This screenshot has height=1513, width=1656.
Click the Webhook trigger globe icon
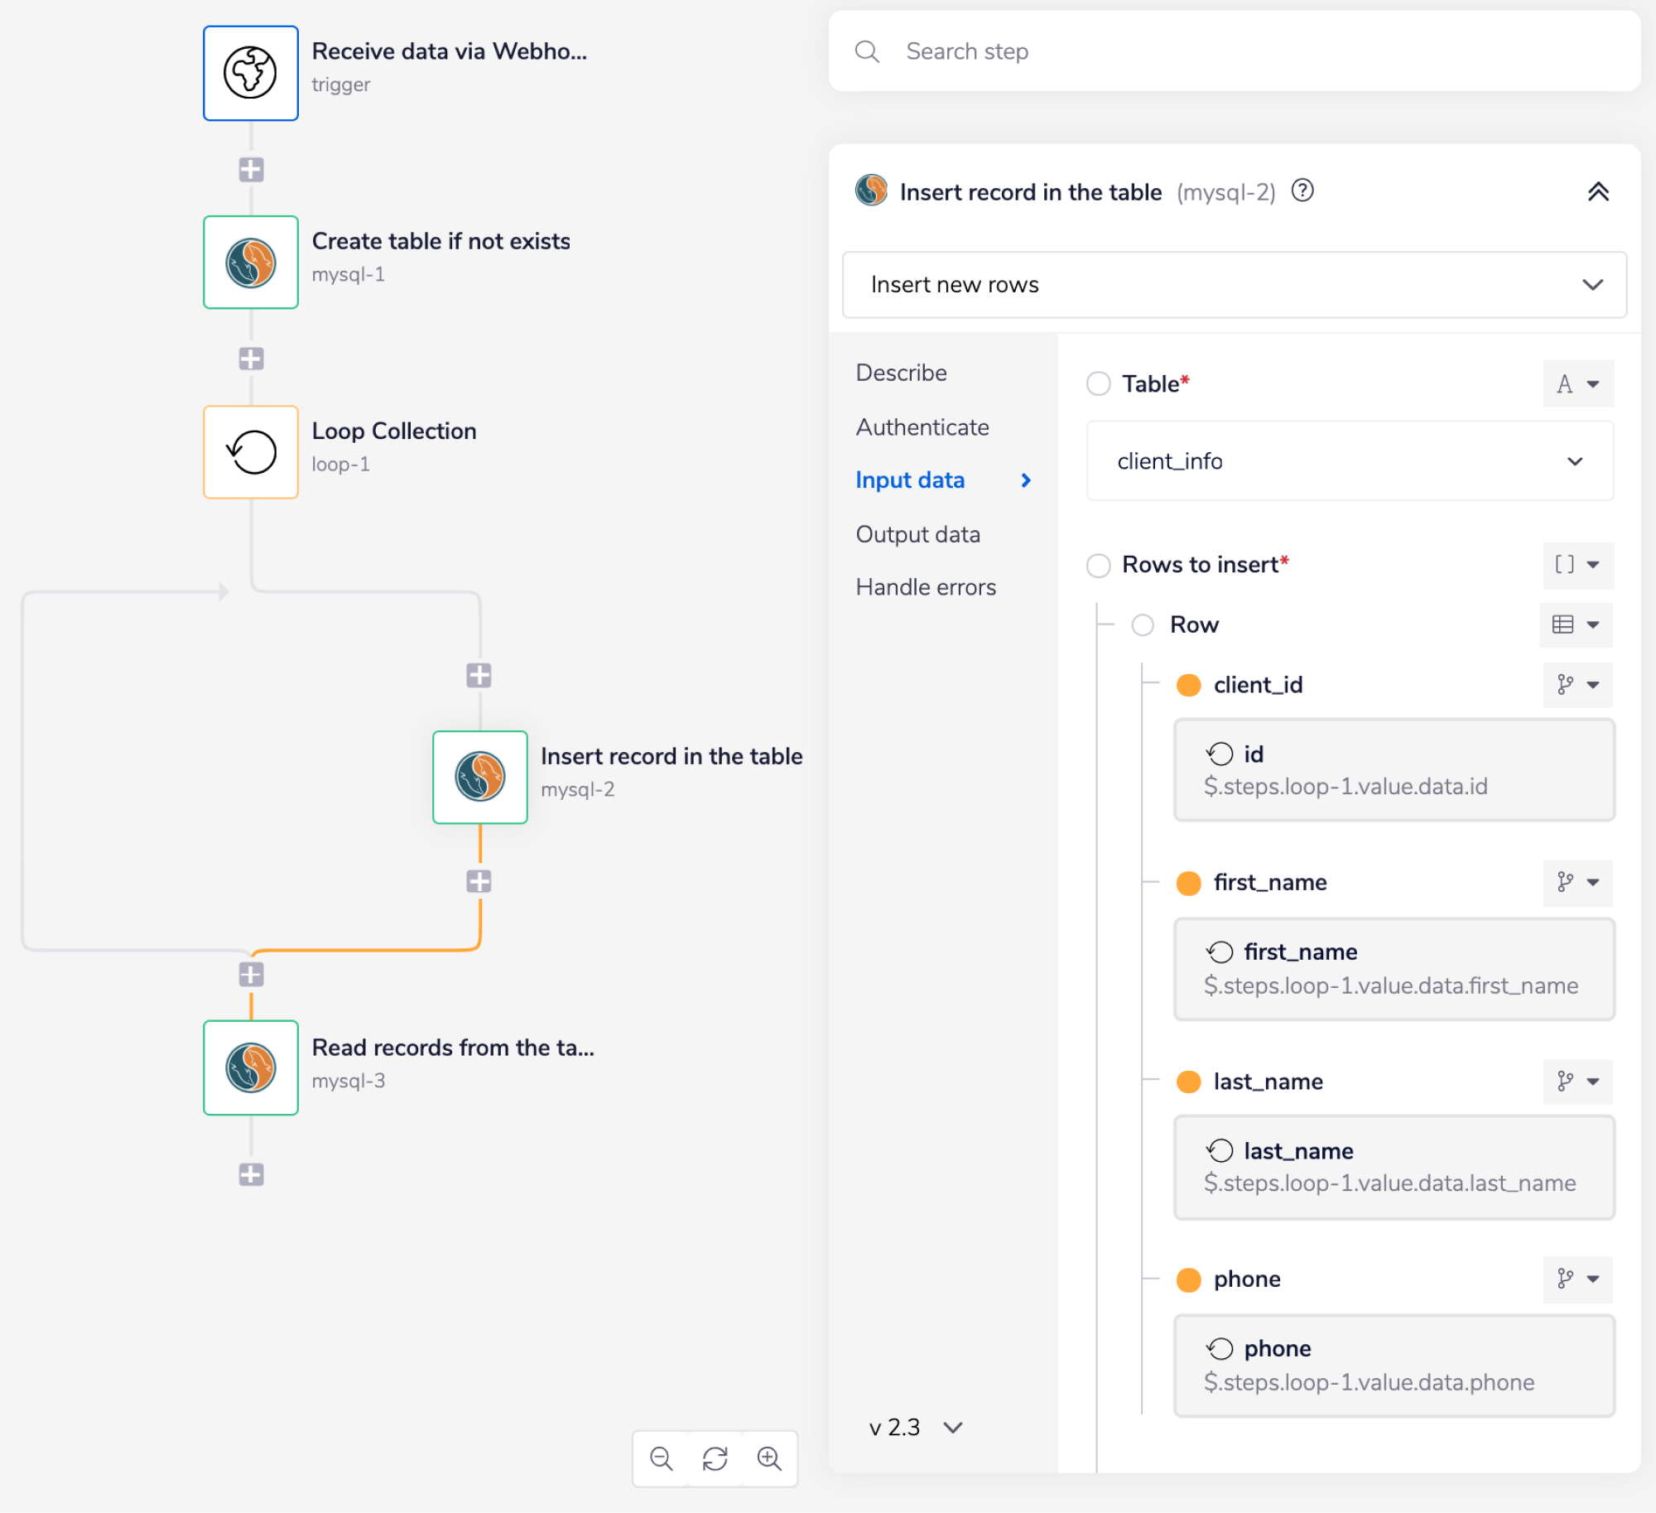(250, 73)
